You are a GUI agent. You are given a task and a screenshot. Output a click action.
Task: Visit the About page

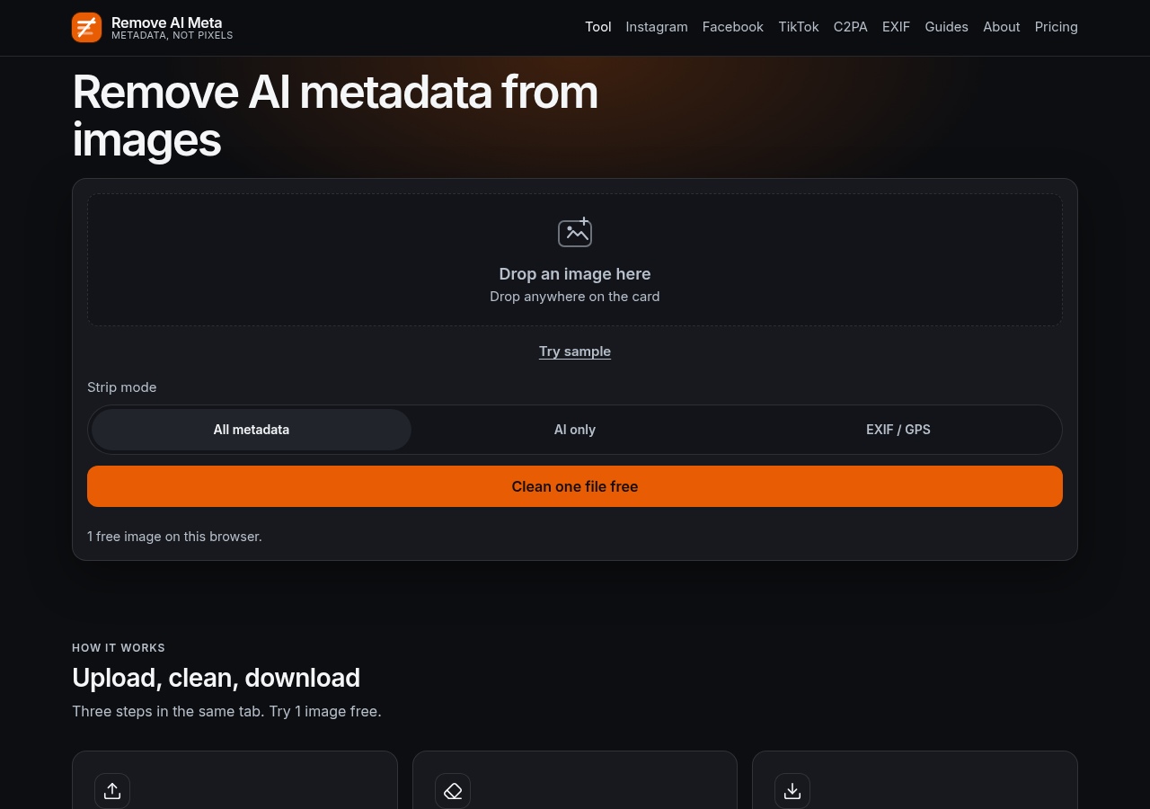(x=1002, y=27)
